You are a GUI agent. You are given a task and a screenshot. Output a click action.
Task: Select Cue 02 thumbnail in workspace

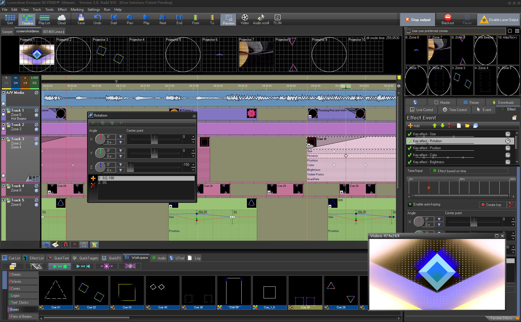coord(91,293)
